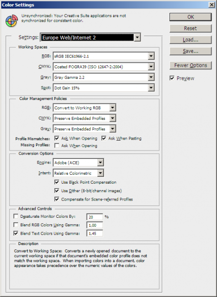Open the Settings preset dropdown
This screenshot has height=297, width=217.
pos(90,37)
